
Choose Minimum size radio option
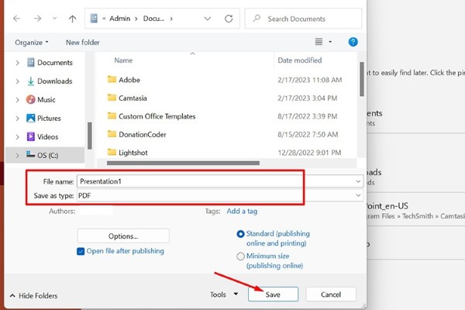[x=240, y=257]
